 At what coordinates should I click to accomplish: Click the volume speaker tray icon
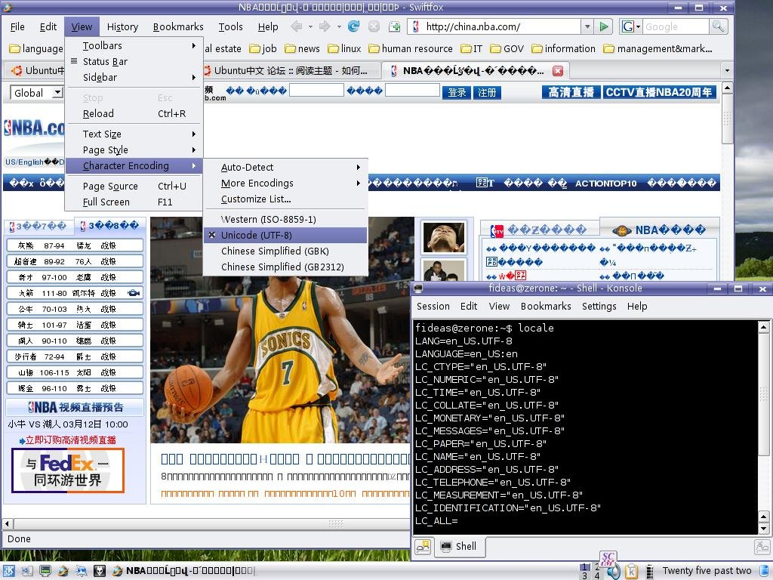tap(614, 572)
